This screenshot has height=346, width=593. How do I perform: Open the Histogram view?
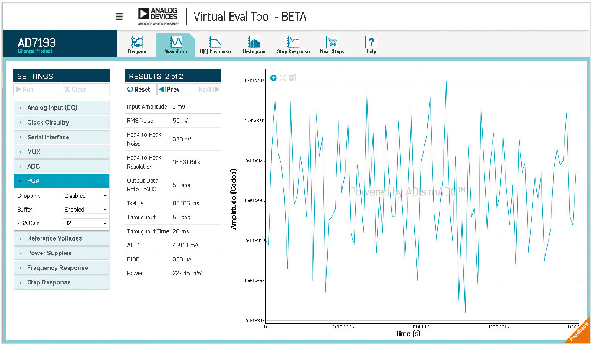click(x=254, y=45)
